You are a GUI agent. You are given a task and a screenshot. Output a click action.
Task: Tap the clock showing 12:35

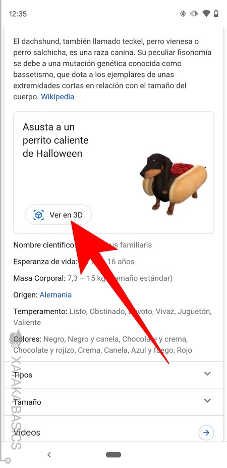(18, 14)
